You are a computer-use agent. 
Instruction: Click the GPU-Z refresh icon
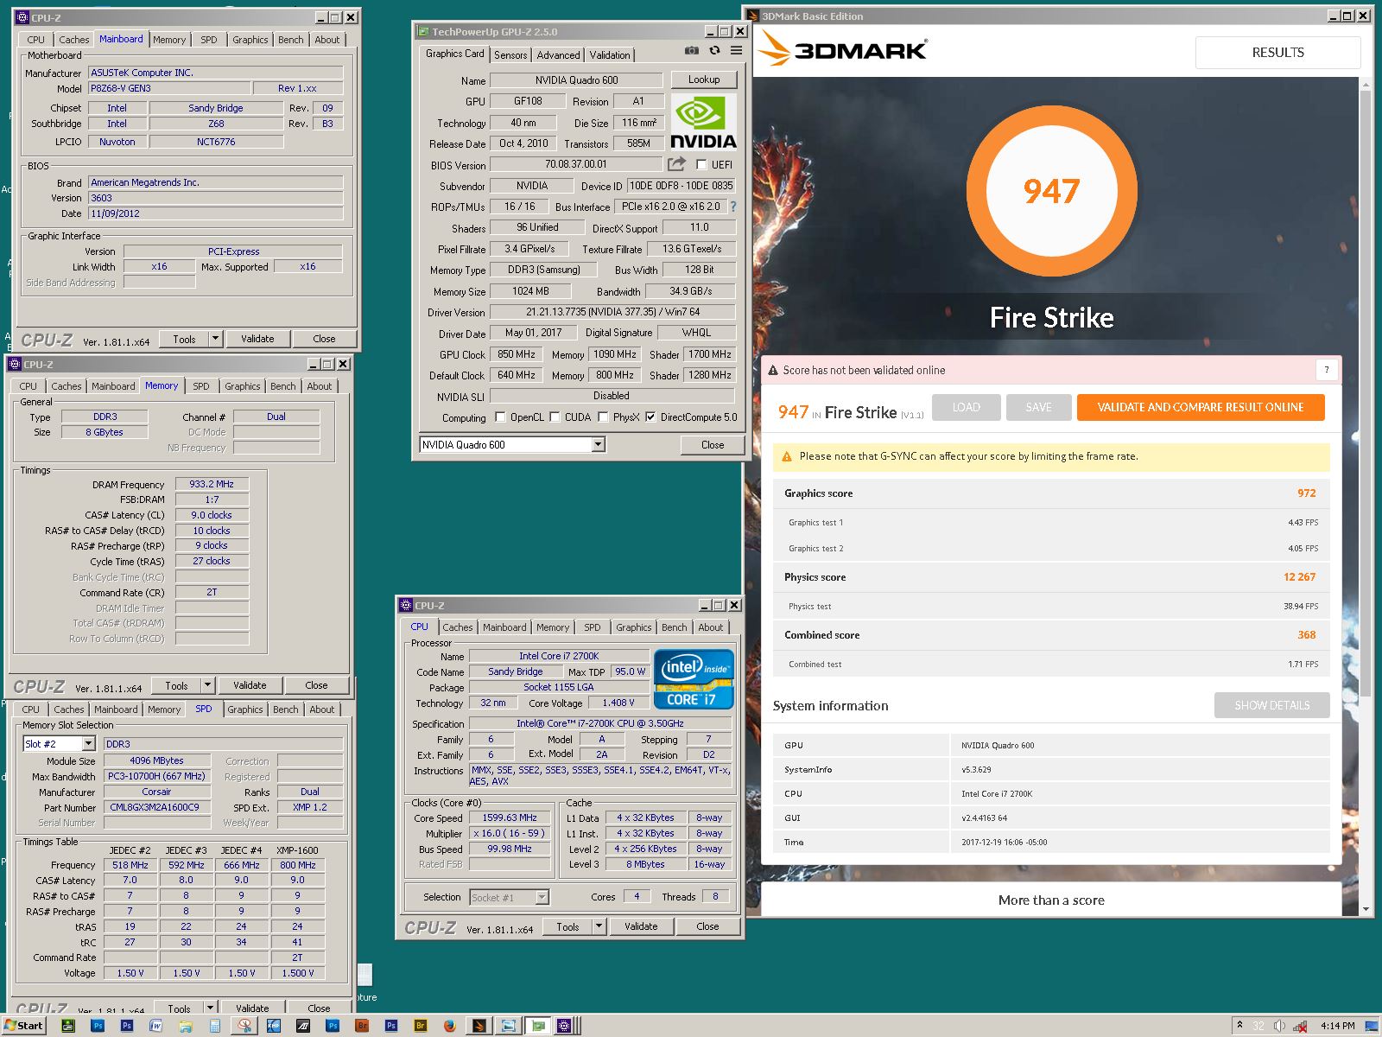(714, 51)
